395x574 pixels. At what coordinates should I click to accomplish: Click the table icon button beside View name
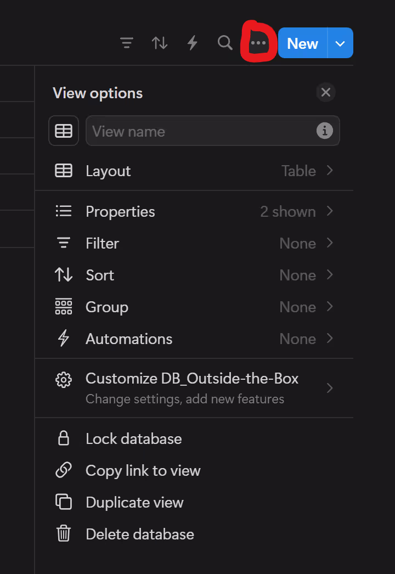point(64,131)
